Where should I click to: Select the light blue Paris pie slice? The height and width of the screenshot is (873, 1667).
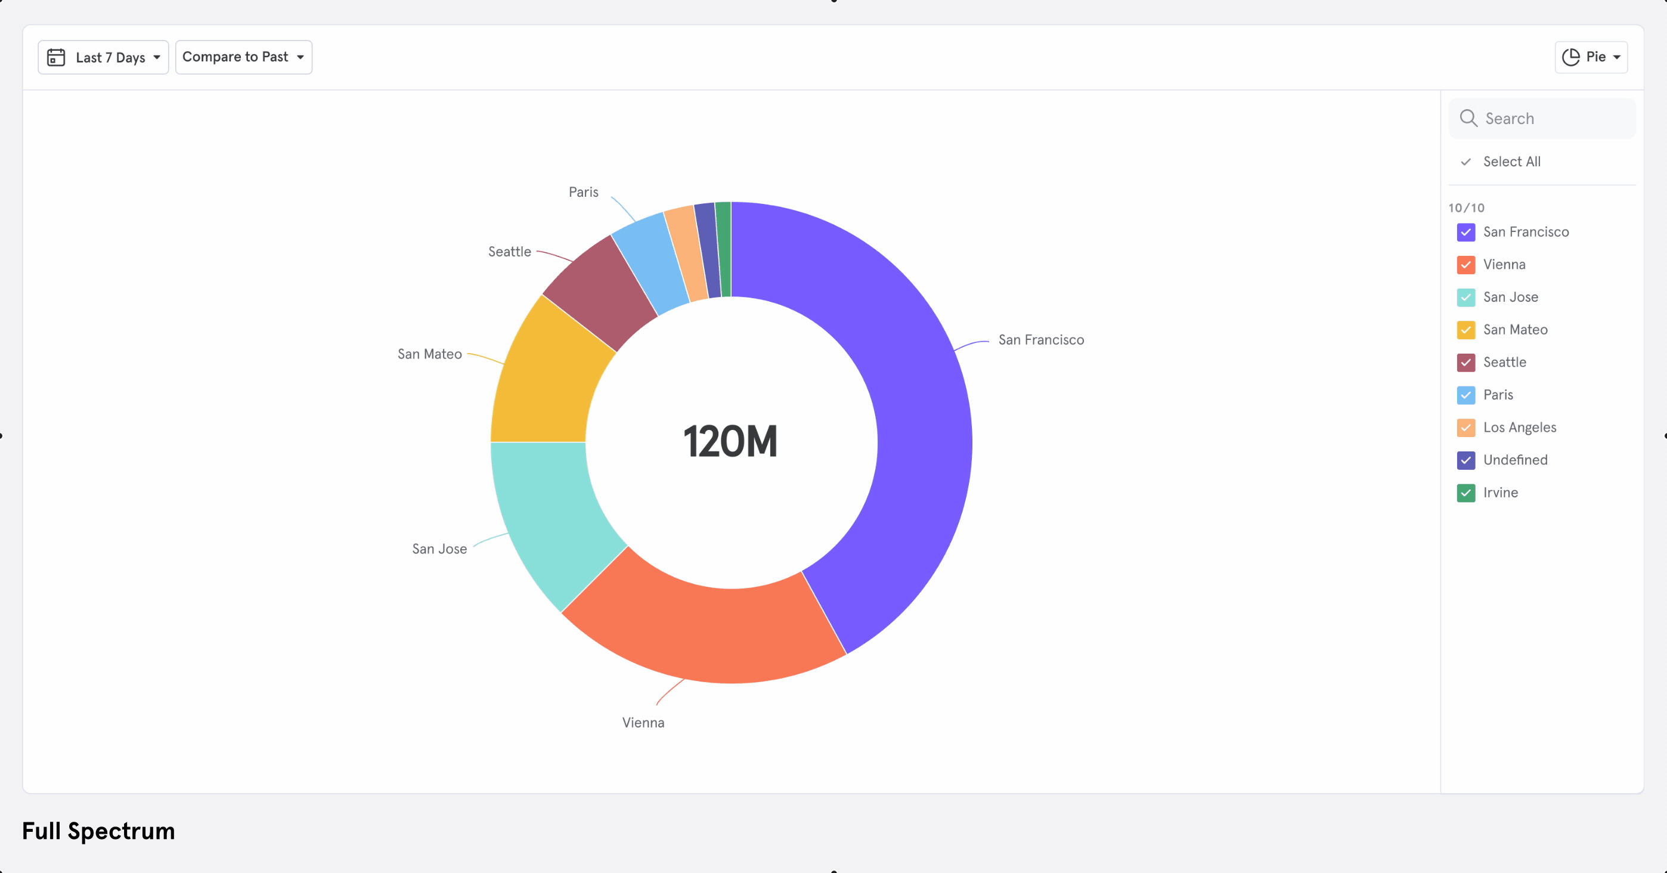[650, 262]
